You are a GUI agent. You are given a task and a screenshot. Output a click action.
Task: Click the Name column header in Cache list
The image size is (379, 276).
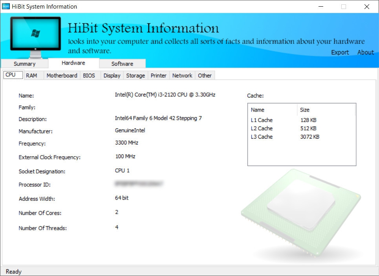273,110
